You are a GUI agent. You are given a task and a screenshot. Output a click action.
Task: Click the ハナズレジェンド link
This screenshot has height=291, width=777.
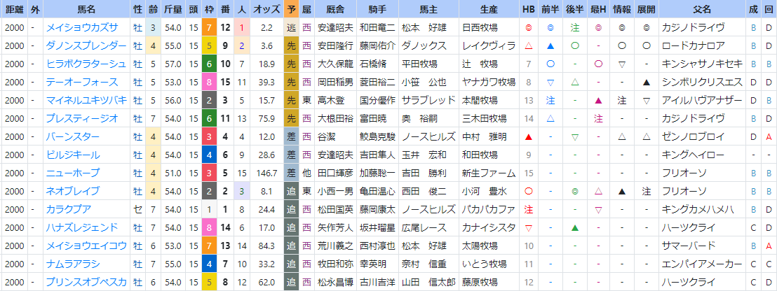point(82,228)
